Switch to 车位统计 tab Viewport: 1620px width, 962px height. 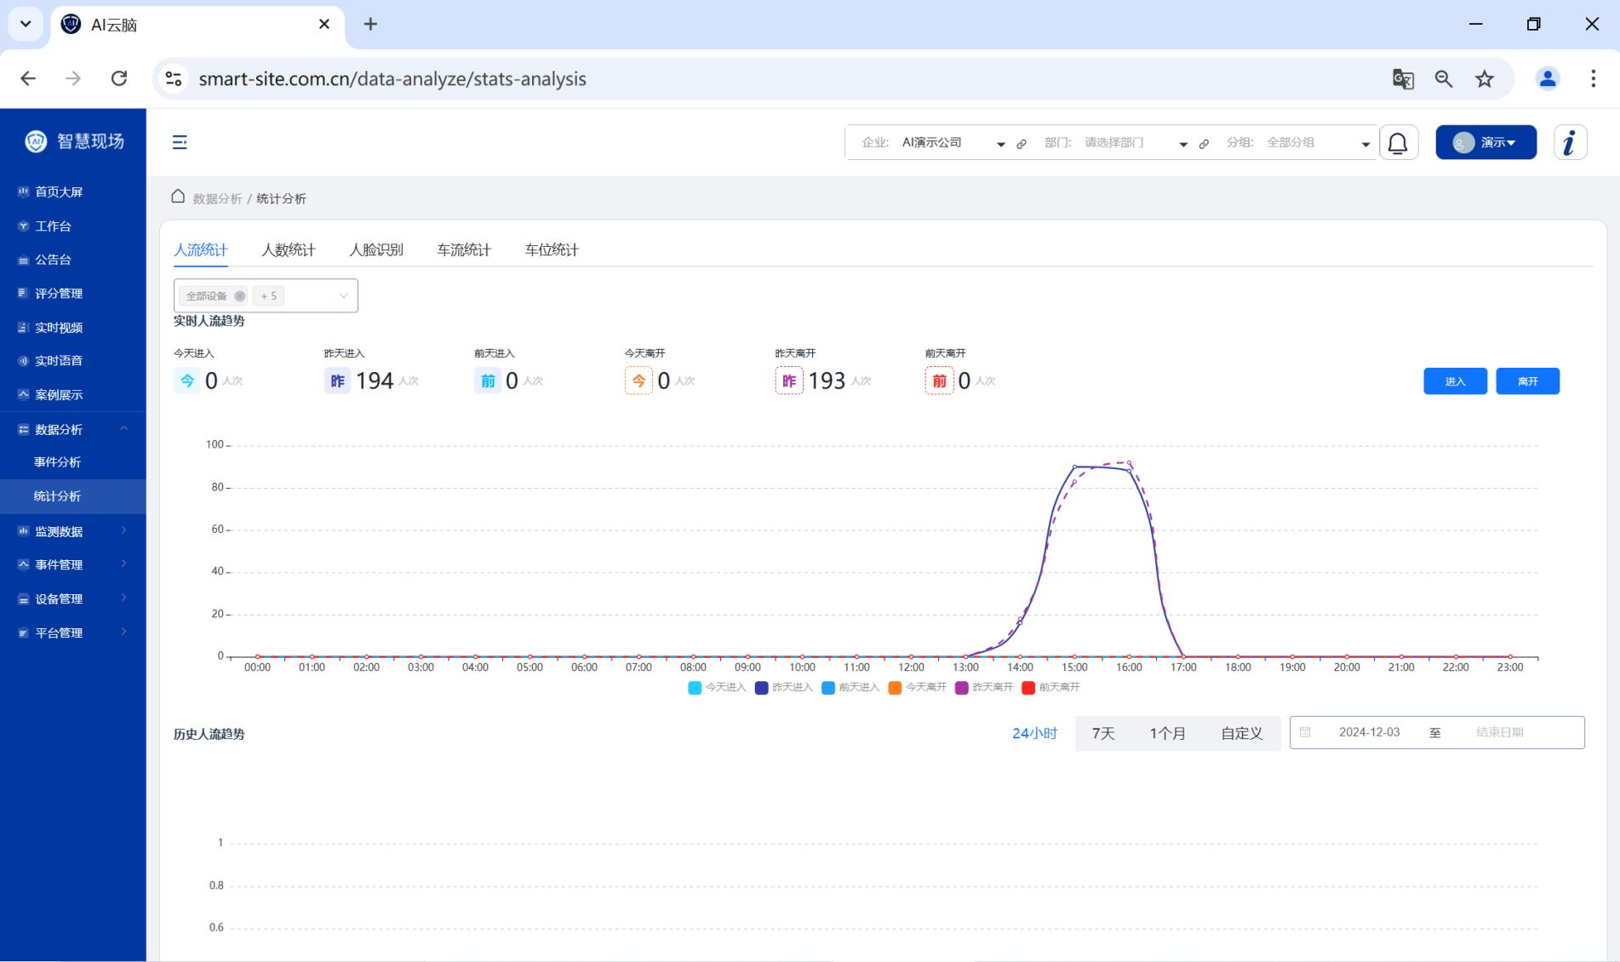click(552, 249)
